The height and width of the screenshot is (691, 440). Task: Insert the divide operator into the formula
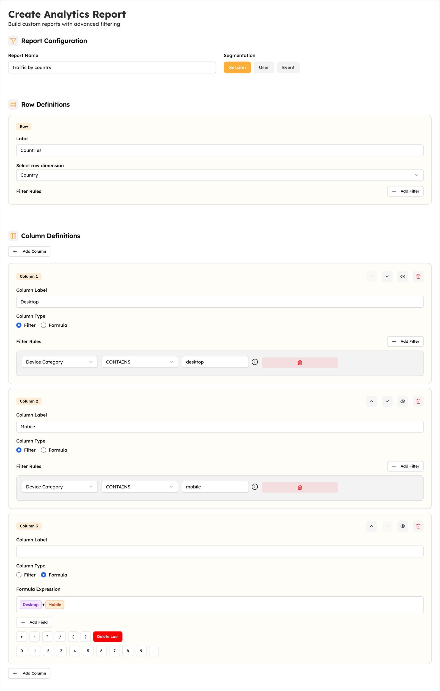coord(60,637)
